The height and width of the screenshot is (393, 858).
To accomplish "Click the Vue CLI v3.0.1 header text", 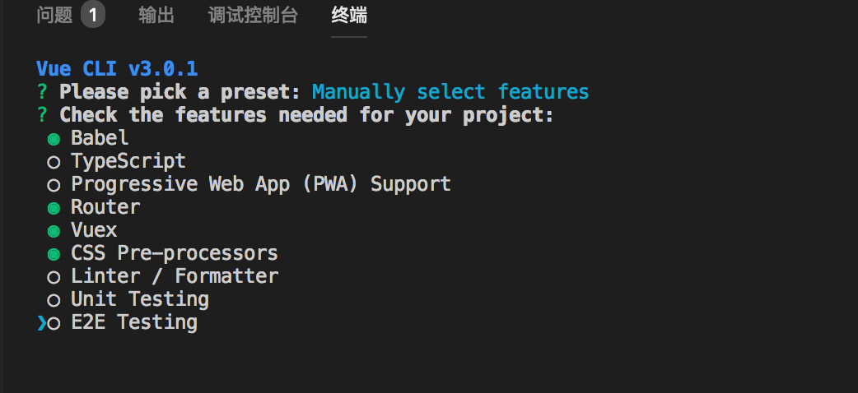I will tap(117, 68).
